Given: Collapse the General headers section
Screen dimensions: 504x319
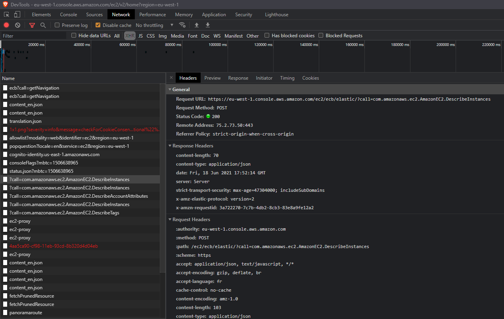Looking at the screenshot, I should pyautogui.click(x=179, y=90).
